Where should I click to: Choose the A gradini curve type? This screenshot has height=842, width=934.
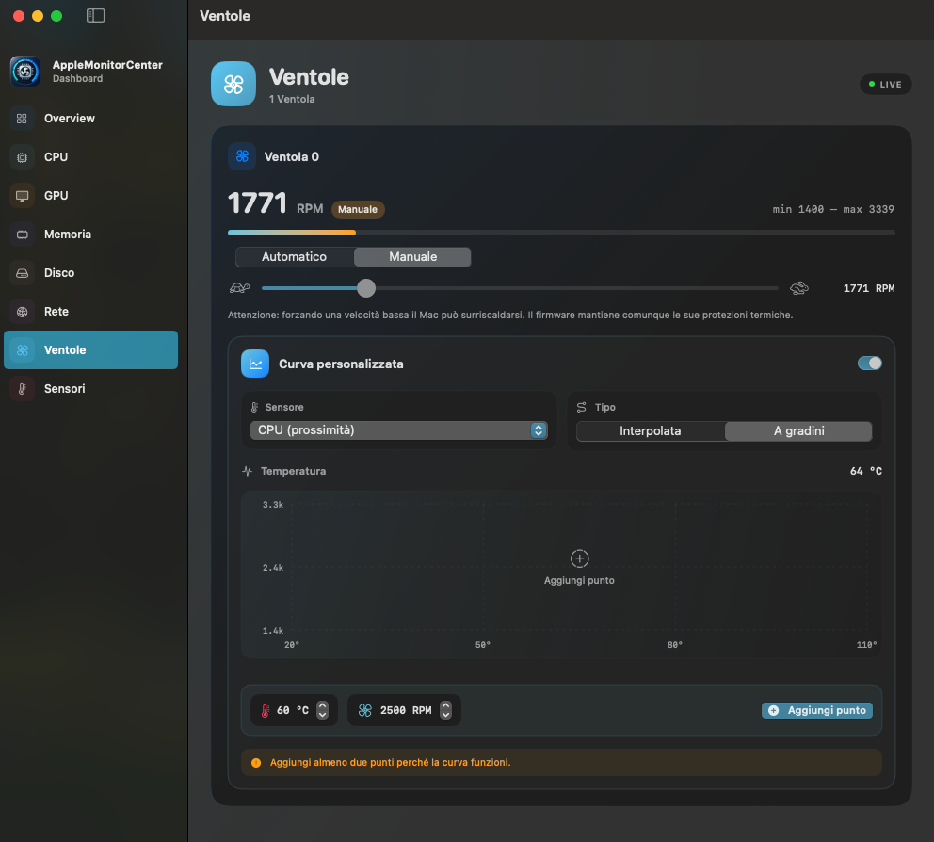pos(798,431)
